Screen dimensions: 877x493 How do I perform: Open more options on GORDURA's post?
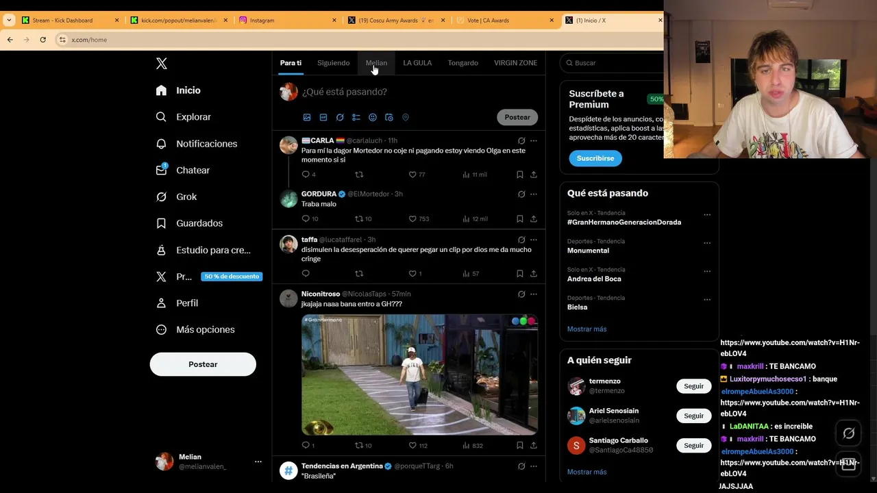tap(534, 194)
